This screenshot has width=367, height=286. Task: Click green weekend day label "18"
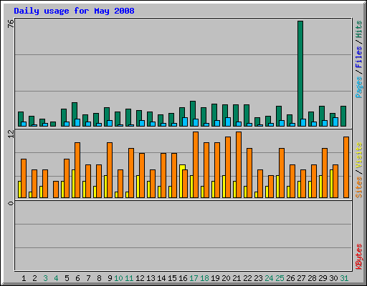[x=204, y=278]
